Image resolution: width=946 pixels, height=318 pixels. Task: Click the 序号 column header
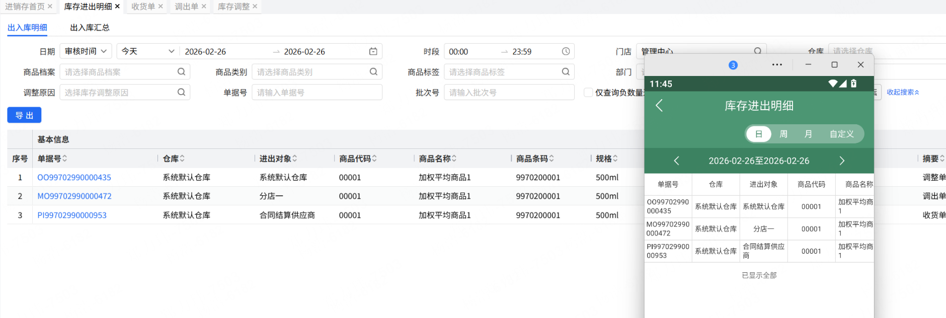click(20, 158)
